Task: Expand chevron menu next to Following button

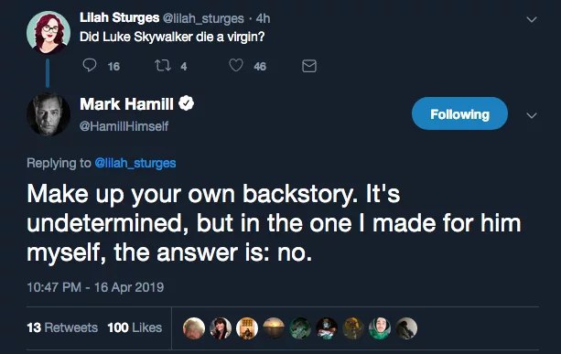Action: [x=532, y=115]
